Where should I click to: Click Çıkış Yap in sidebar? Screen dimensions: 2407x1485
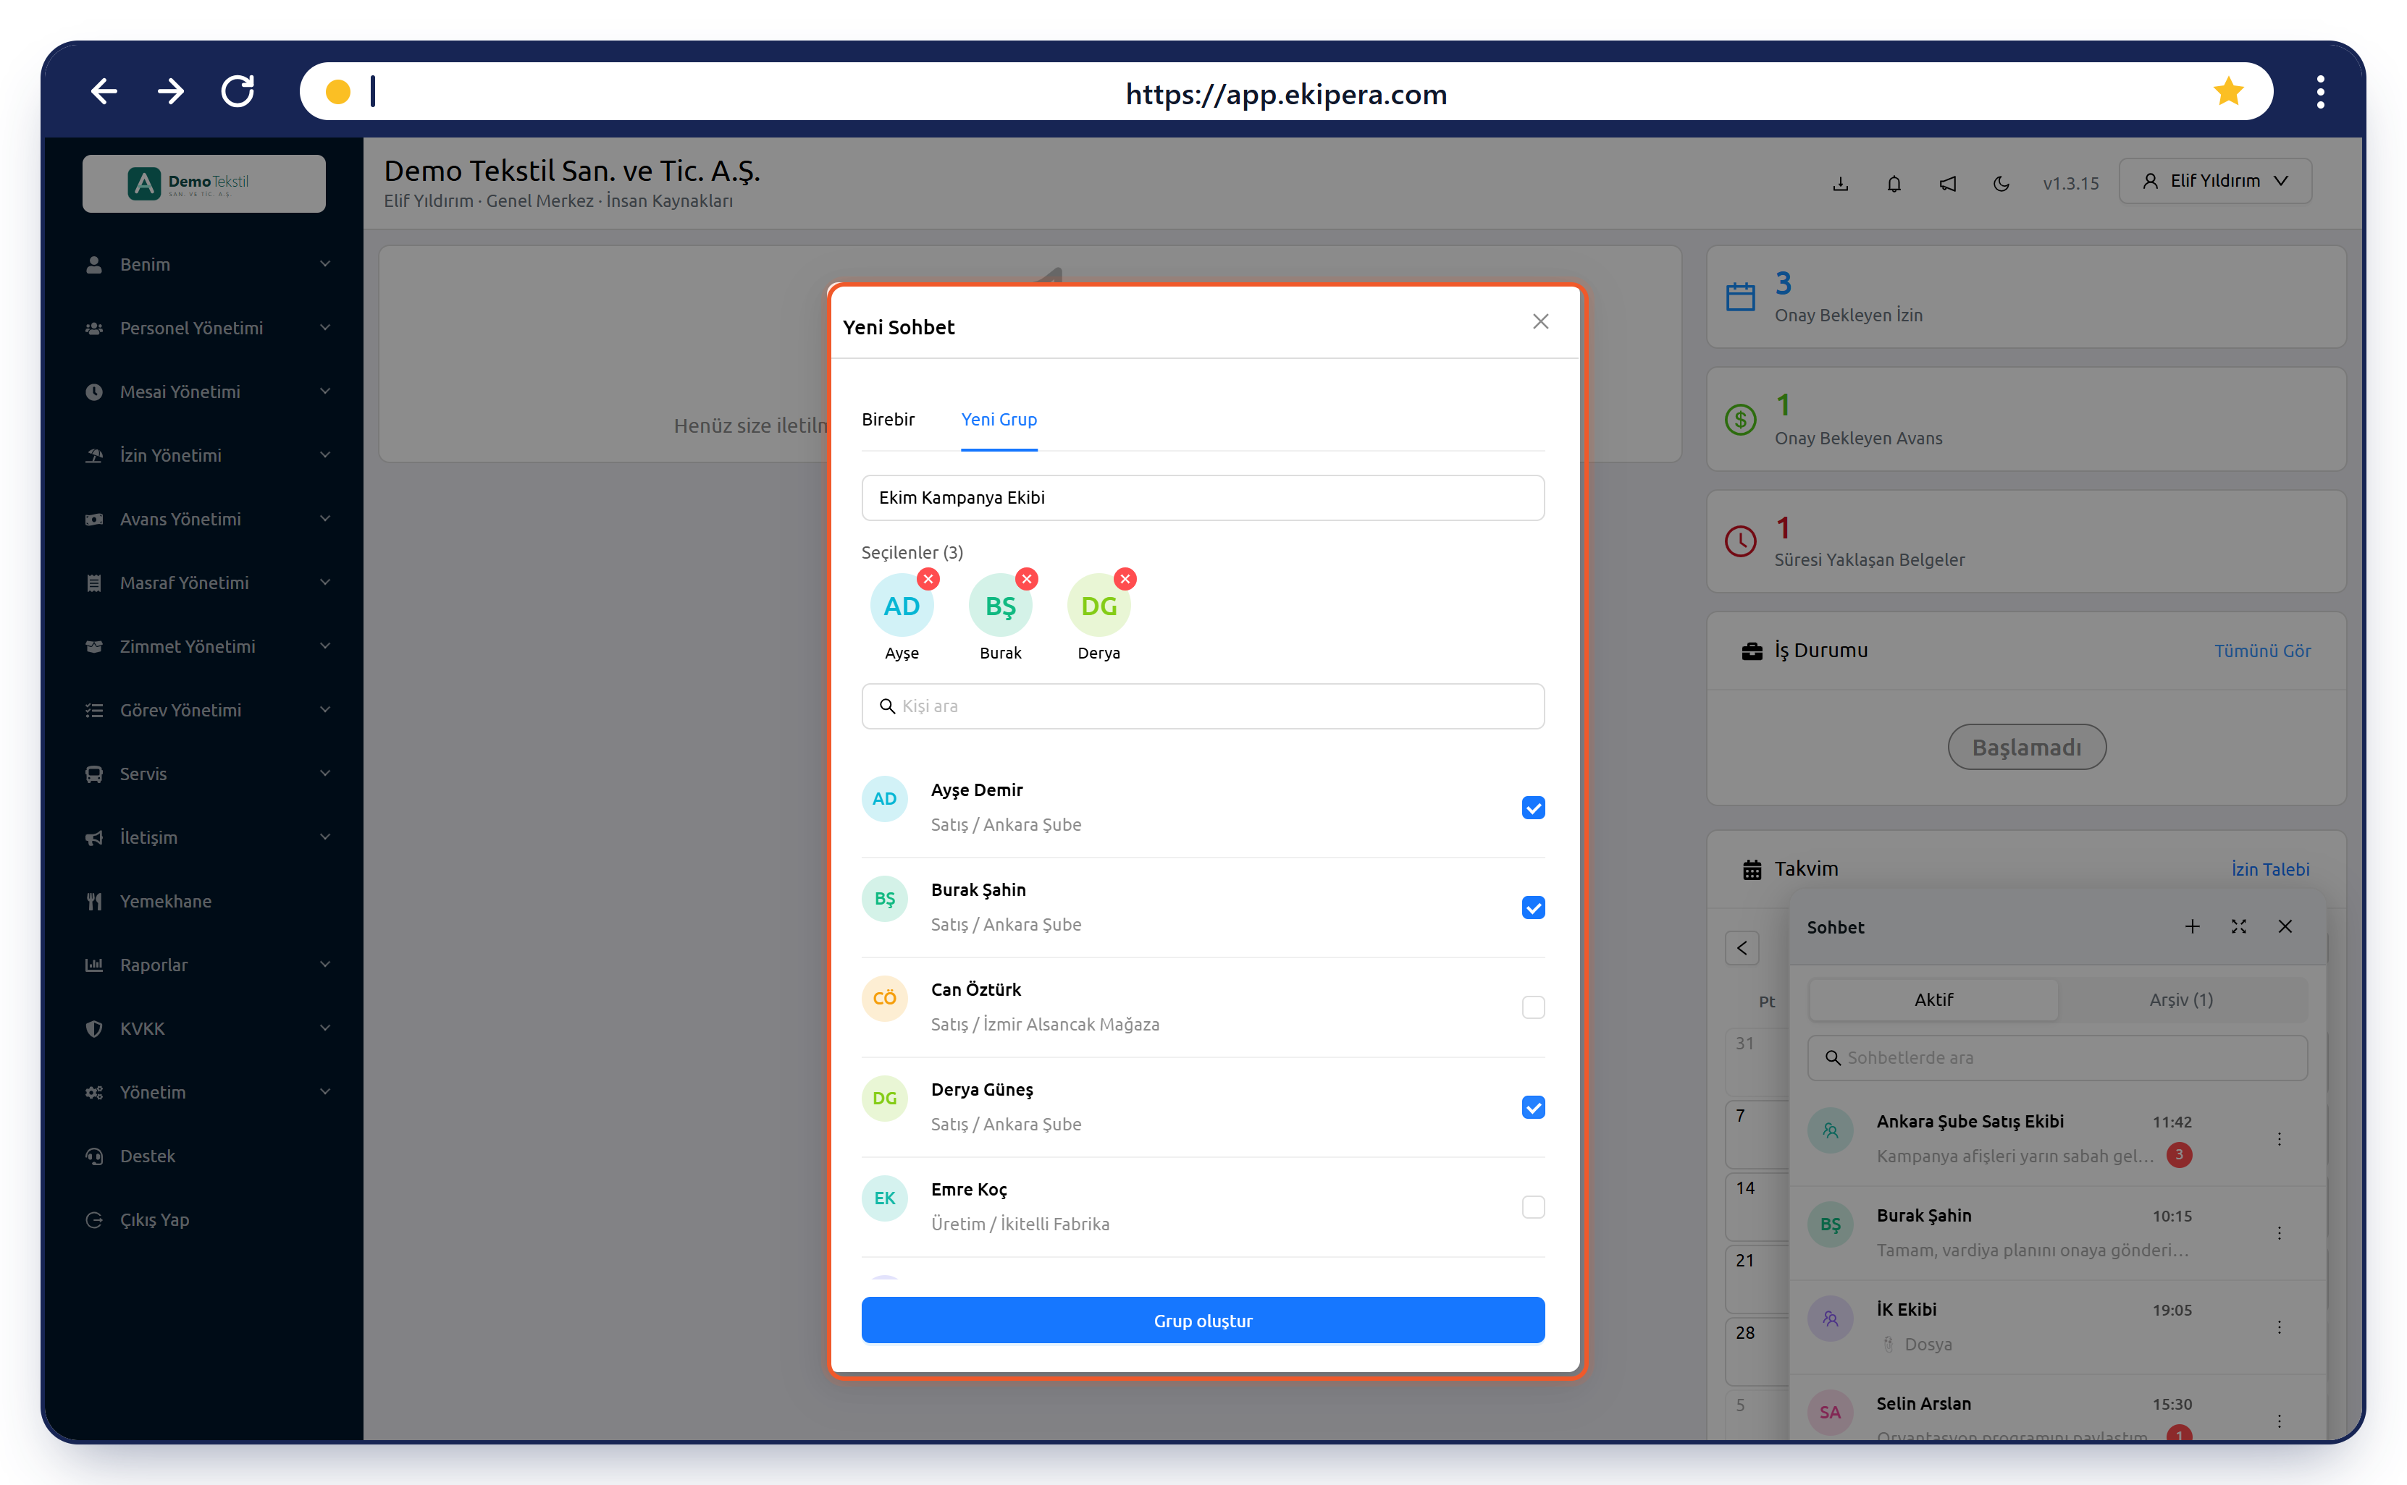tap(204, 1220)
